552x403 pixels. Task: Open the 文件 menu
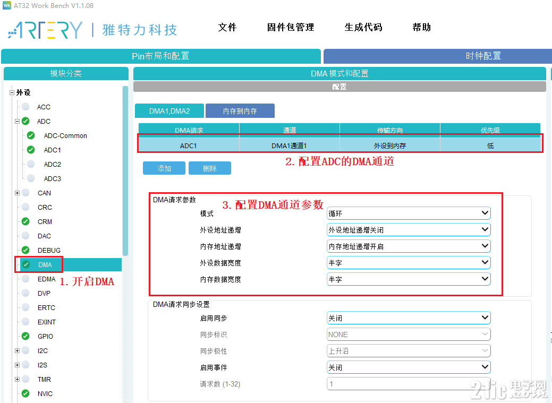[227, 28]
